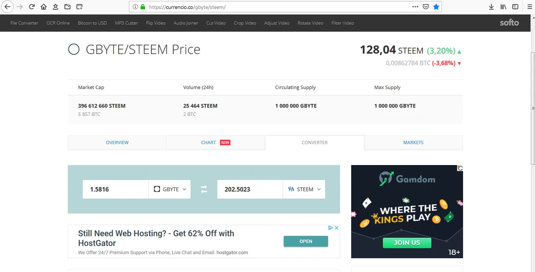The image size is (535, 272).
Task: Show site information icon in address bar
Action: coord(135,7)
